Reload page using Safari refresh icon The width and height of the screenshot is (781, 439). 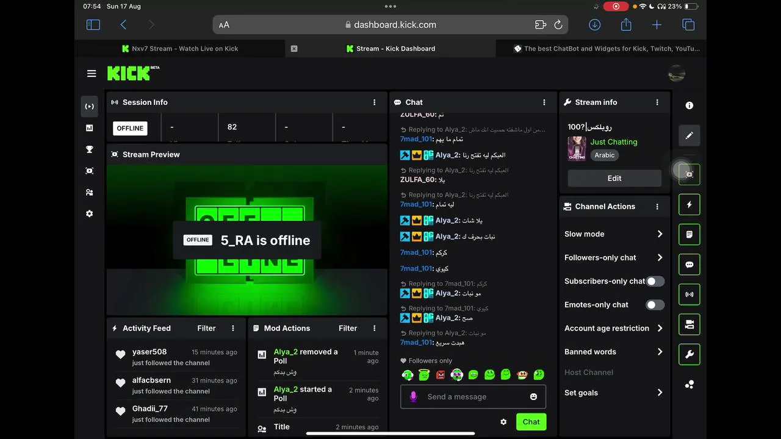[558, 25]
